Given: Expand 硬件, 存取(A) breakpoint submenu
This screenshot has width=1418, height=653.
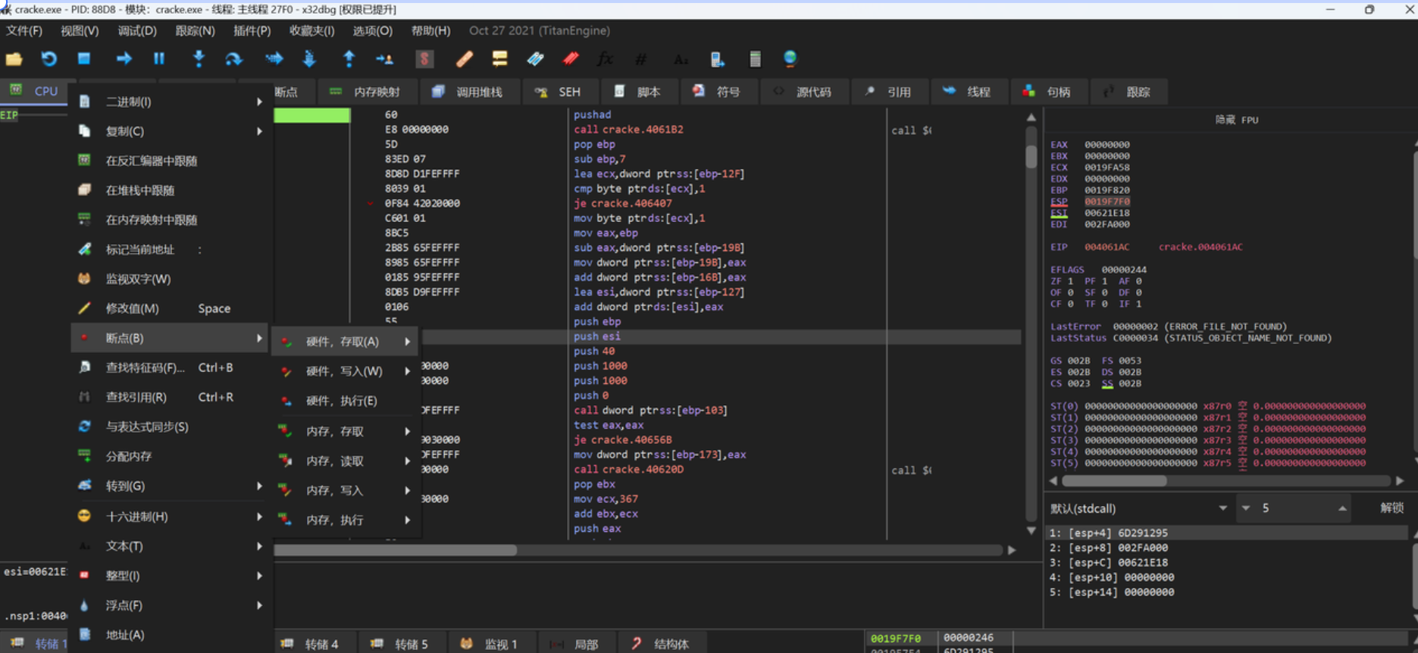Looking at the screenshot, I should [346, 342].
